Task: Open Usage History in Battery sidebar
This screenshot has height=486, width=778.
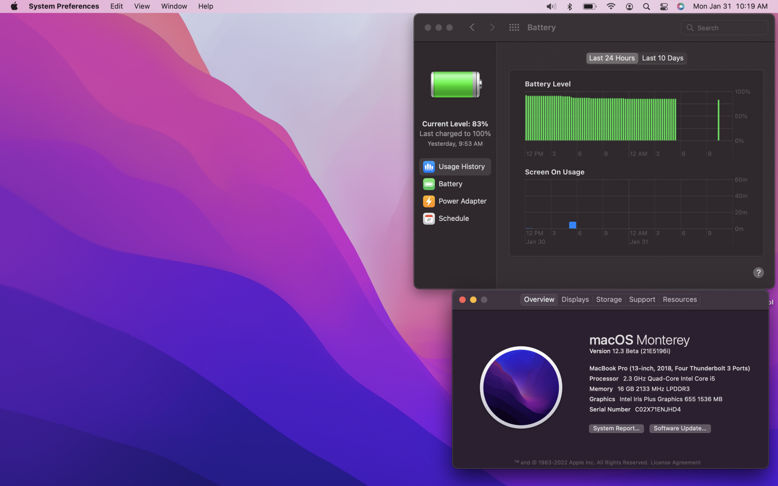Action: [455, 167]
